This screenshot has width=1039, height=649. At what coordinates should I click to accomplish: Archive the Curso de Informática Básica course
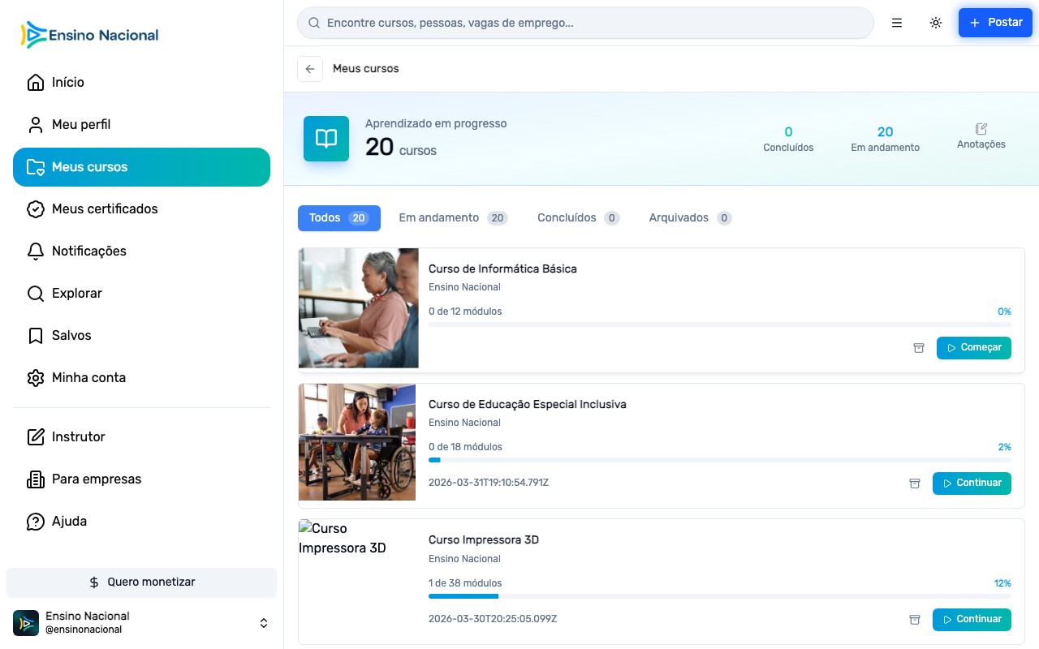(918, 347)
